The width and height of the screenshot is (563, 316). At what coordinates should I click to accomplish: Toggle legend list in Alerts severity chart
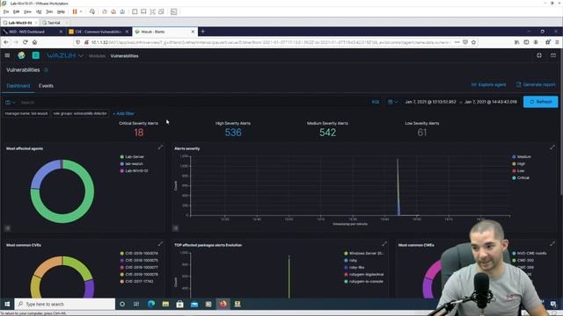pyautogui.click(x=176, y=228)
